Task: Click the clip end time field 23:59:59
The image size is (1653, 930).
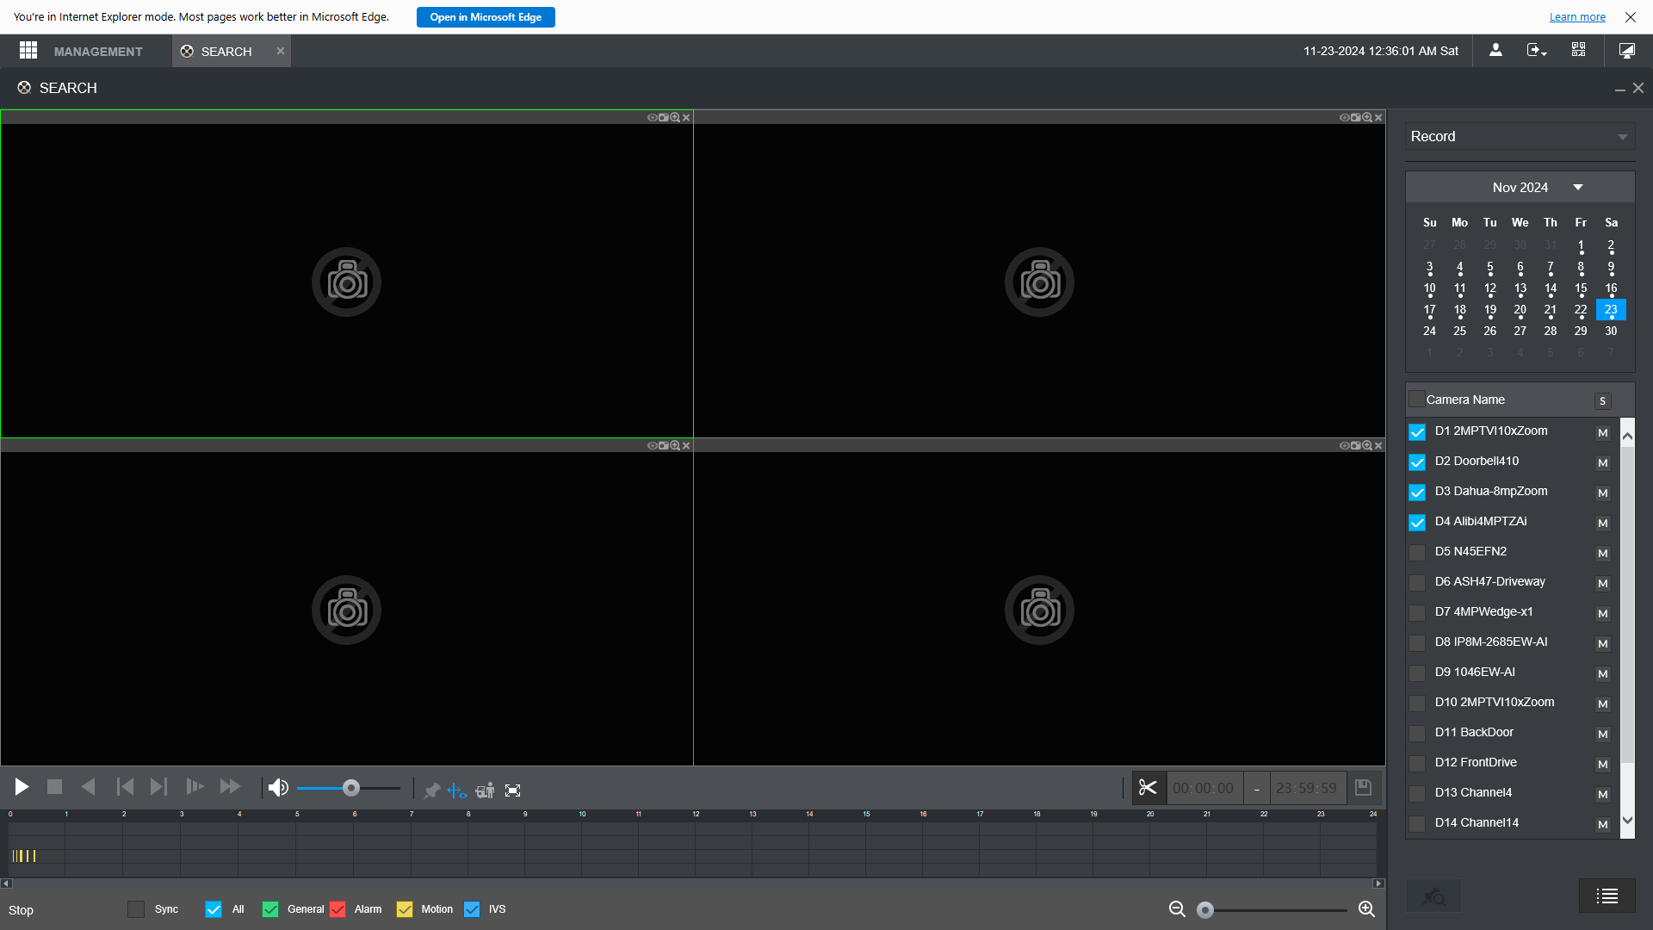Action: (x=1306, y=788)
